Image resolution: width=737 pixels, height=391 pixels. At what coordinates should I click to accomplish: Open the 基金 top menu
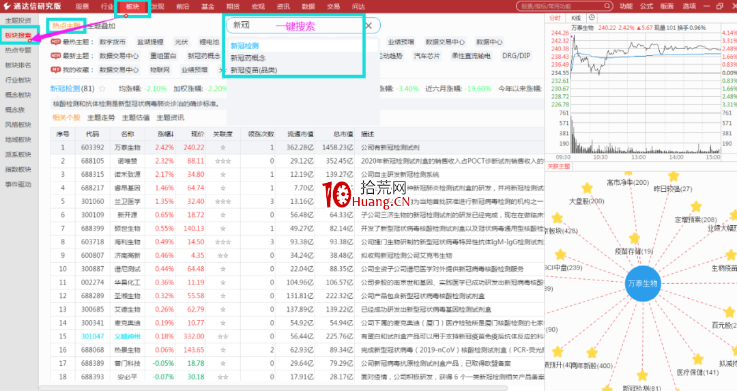coord(207,7)
